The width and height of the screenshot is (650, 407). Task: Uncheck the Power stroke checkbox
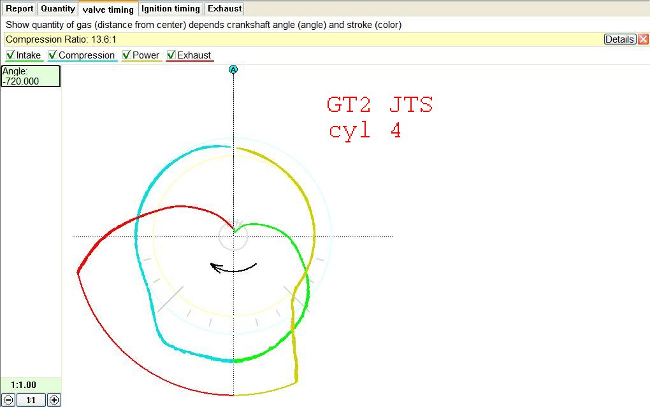[126, 55]
